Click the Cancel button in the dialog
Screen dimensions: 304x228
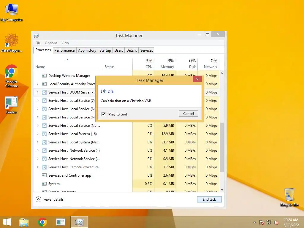[x=189, y=114]
